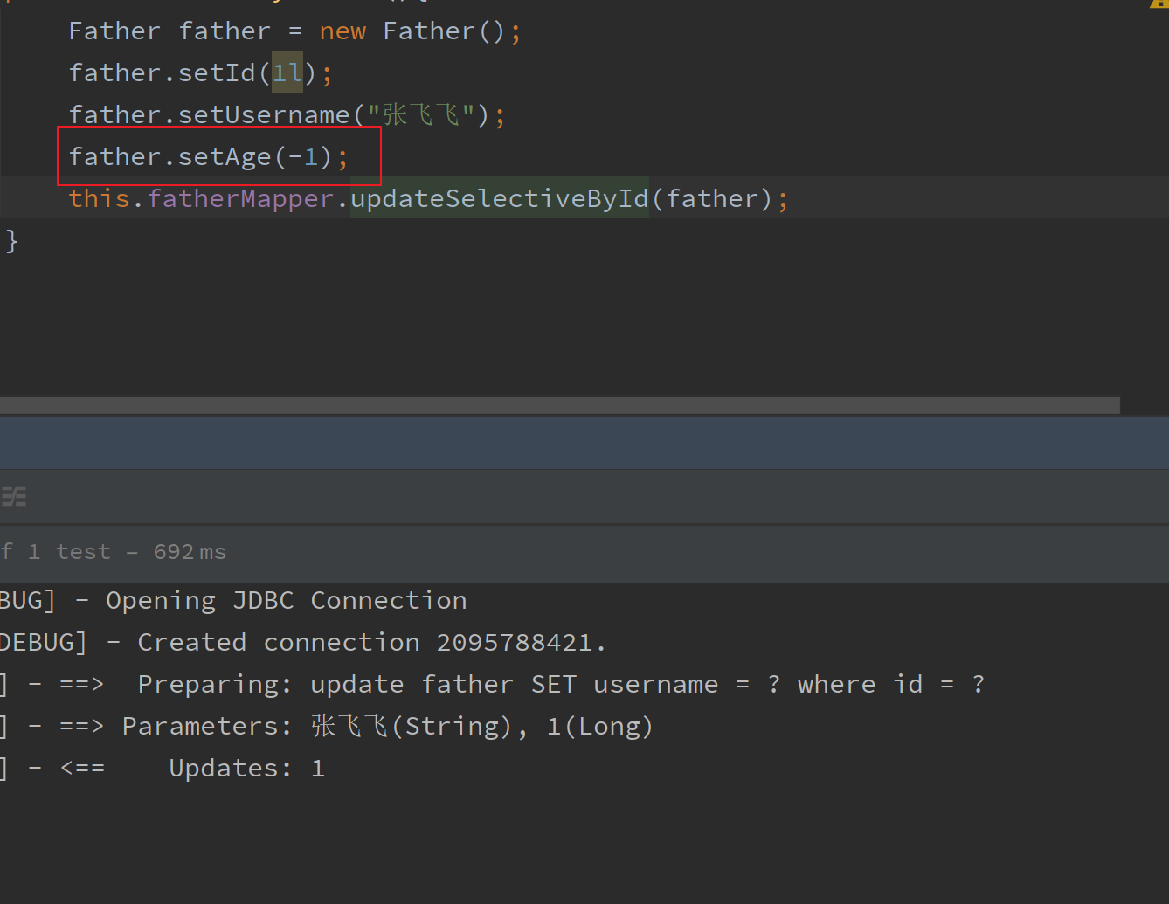Click the 'Opening JDBC Connection' log line
The image size is (1169, 904).
point(286,601)
